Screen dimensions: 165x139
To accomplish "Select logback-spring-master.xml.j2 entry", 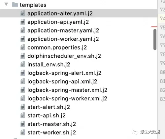I will [x=67, y=90].
